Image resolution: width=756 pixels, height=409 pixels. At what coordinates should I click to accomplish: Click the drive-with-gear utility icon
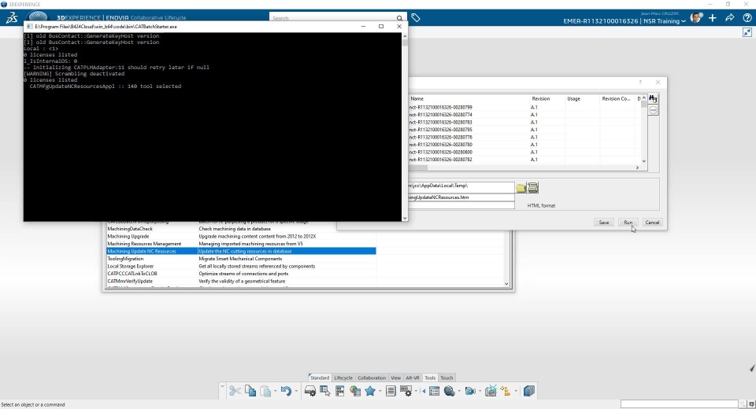(310, 391)
